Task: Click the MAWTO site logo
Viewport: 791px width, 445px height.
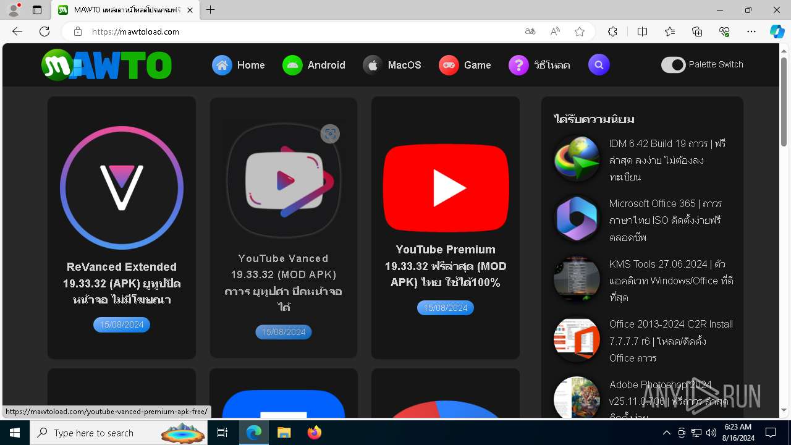Action: [x=106, y=65]
